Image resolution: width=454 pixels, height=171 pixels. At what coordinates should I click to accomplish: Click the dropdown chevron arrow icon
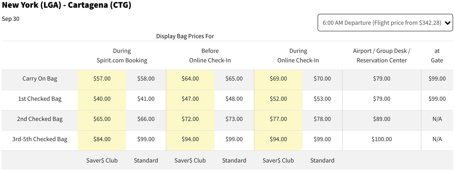(447, 23)
